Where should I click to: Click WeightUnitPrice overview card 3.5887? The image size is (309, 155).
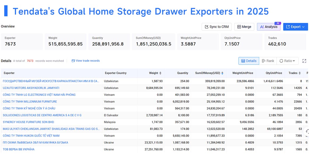pyautogui.click(x=198, y=42)
